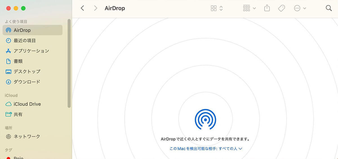Minimize window with yellow button

16,8
